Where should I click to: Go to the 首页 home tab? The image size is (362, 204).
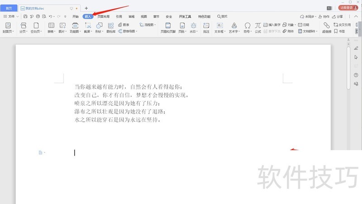[9, 8]
